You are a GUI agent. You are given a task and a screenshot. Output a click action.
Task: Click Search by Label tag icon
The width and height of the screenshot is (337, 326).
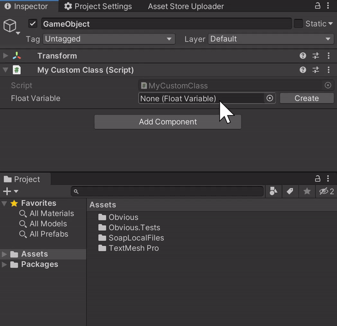click(290, 191)
